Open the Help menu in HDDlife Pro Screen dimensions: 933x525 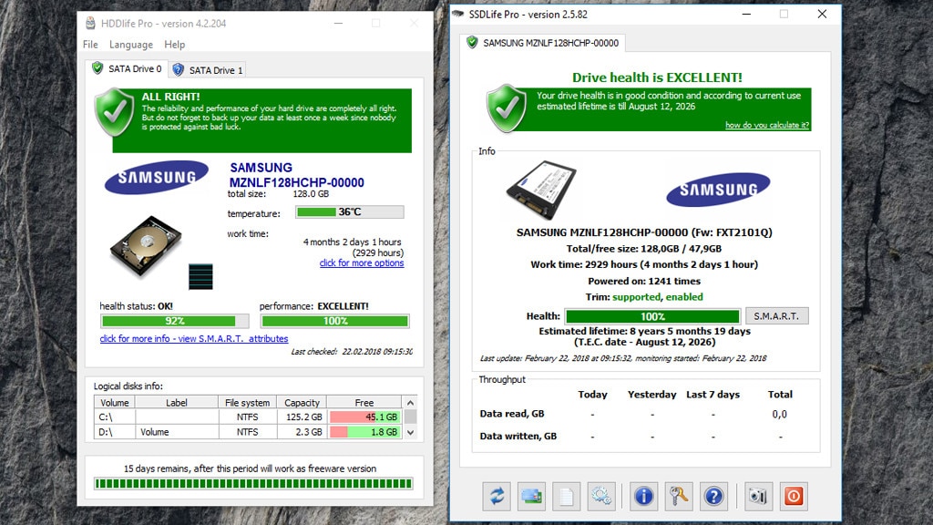pos(174,45)
